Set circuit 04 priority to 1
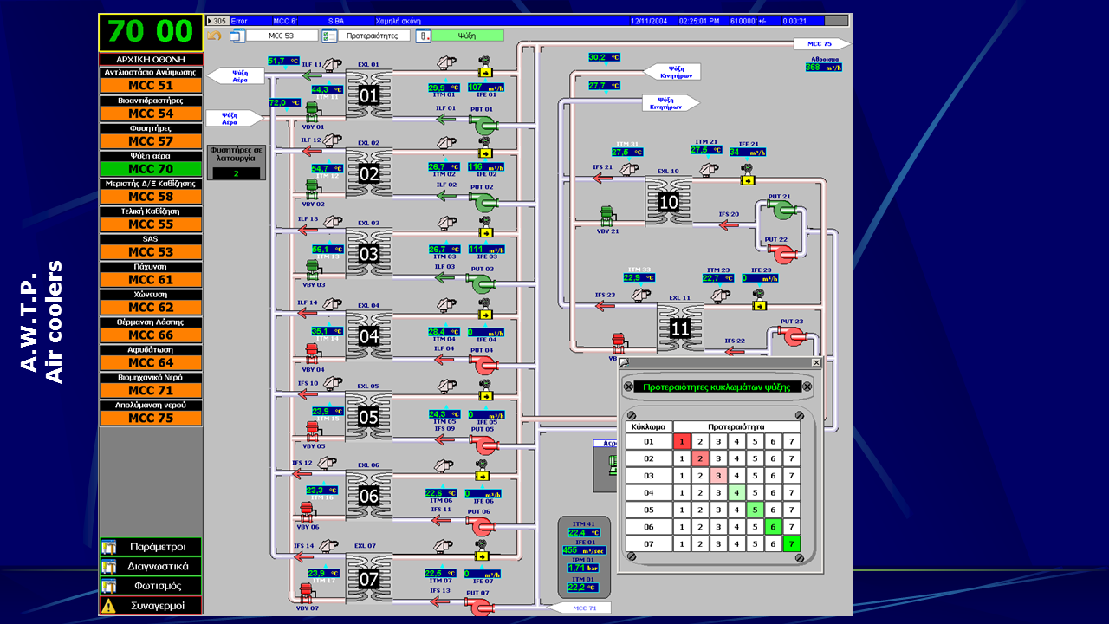 pyautogui.click(x=682, y=493)
